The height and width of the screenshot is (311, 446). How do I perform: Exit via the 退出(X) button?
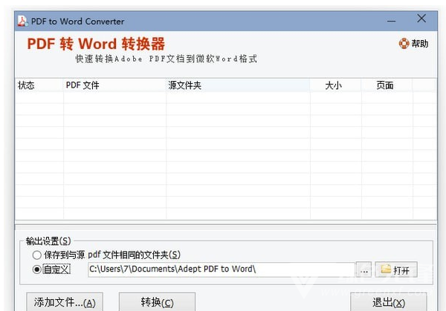(x=389, y=302)
